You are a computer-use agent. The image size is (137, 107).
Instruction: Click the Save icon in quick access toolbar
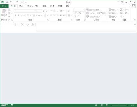(7, 2)
